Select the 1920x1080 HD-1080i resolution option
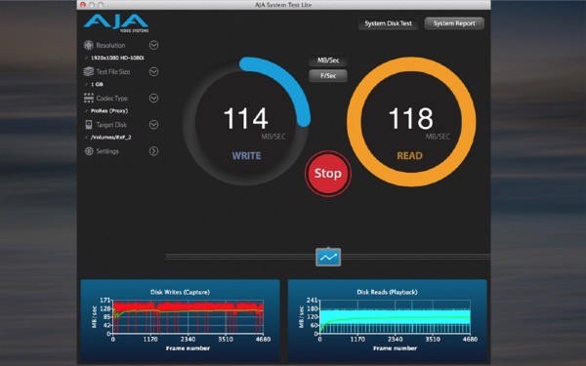 pos(117,58)
